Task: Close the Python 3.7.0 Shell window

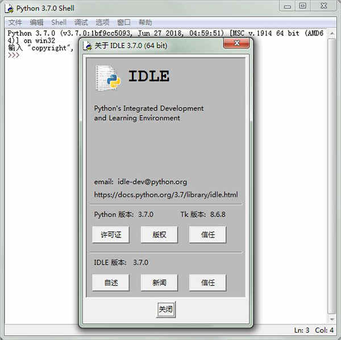Action: click(x=323, y=6)
